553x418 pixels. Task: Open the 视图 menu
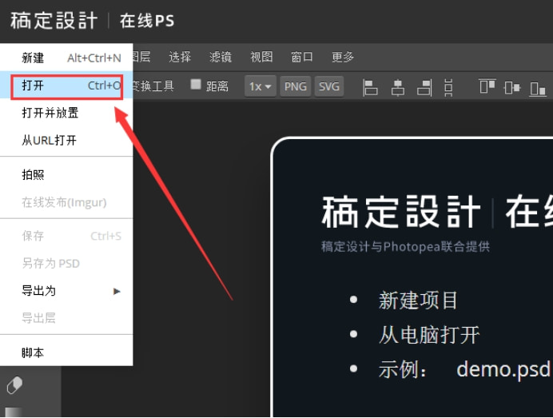click(261, 57)
